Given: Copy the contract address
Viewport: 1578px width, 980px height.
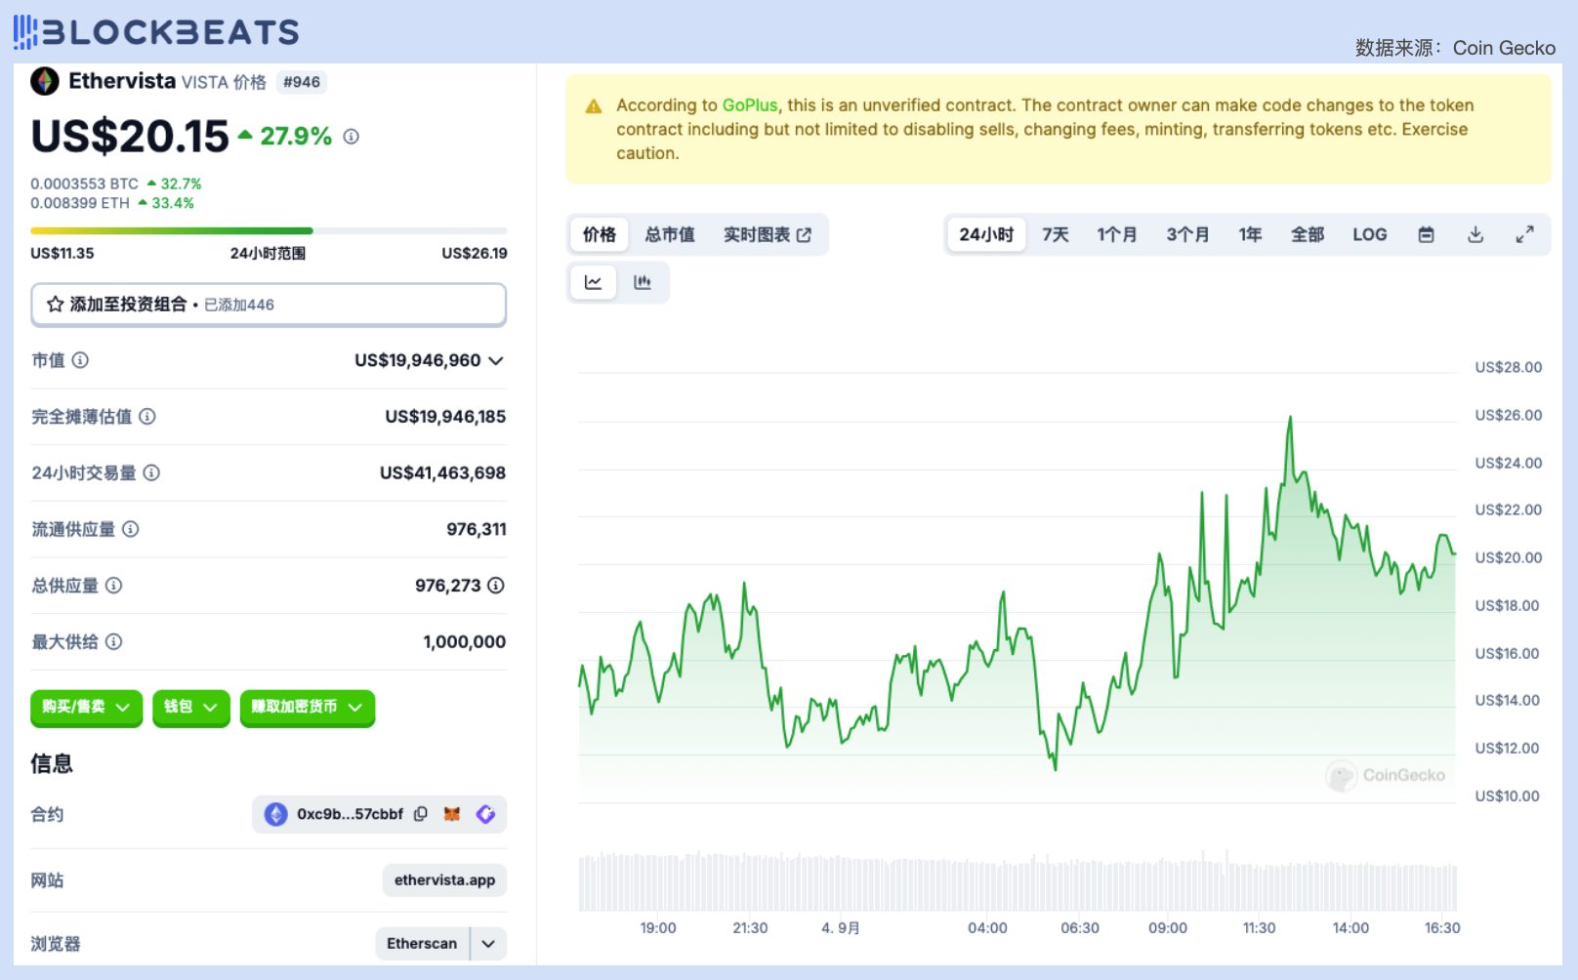Looking at the screenshot, I should pyautogui.click(x=421, y=814).
